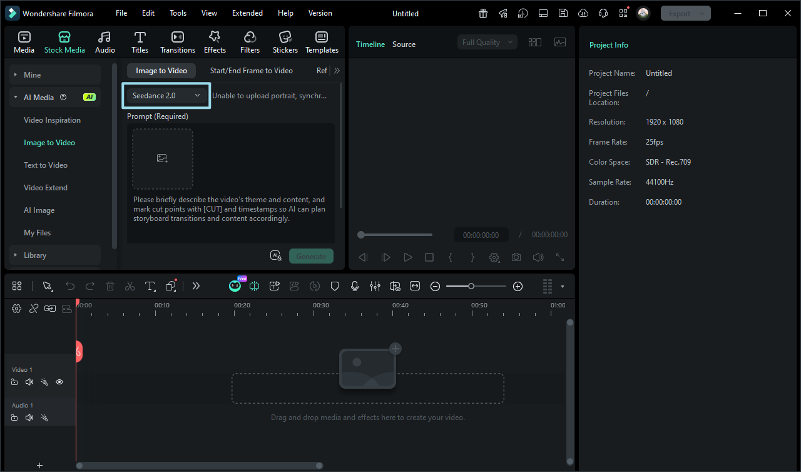Click the gift icon in the title bar
The height and width of the screenshot is (472, 801).
coord(482,13)
